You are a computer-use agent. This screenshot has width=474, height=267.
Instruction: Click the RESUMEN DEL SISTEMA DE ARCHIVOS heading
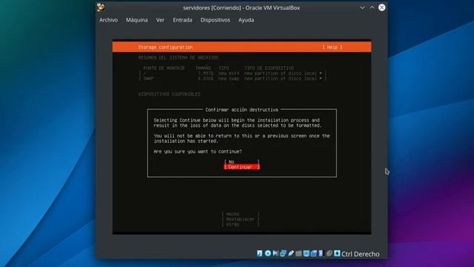(178, 58)
